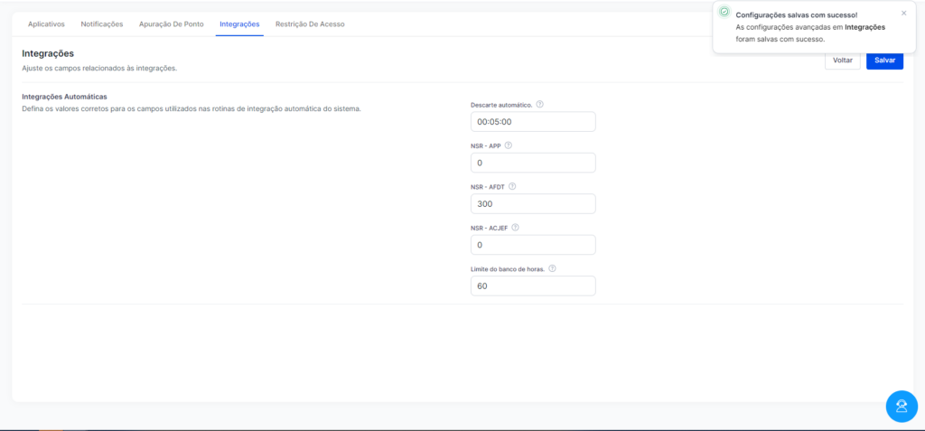This screenshot has width=925, height=431.
Task: Focus the Descarte automático time field
Action: tap(533, 122)
